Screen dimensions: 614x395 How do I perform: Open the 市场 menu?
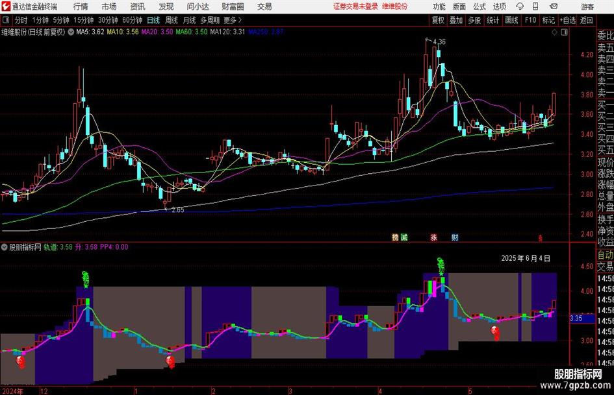pos(109,6)
